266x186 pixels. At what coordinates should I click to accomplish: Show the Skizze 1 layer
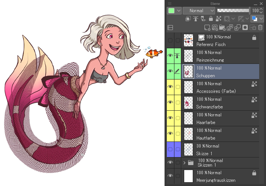pyautogui.click(x=170, y=149)
